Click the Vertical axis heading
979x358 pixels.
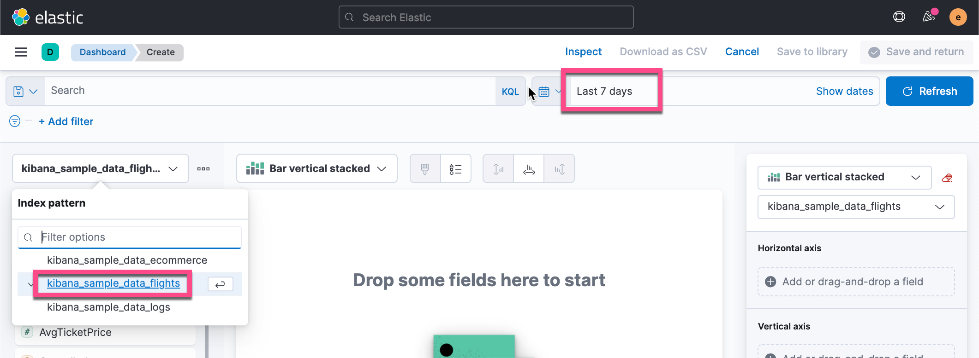tap(784, 326)
